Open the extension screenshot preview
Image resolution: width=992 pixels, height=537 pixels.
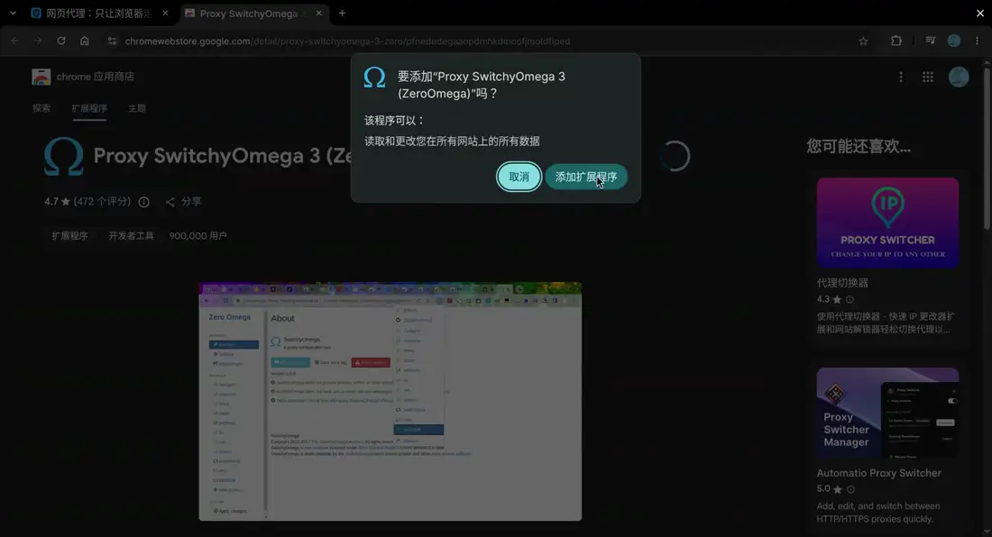point(390,402)
